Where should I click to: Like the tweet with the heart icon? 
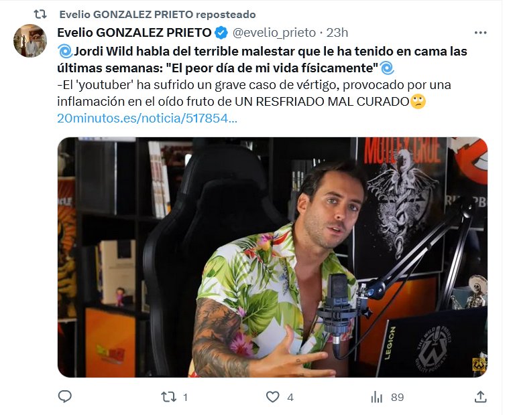(x=273, y=397)
